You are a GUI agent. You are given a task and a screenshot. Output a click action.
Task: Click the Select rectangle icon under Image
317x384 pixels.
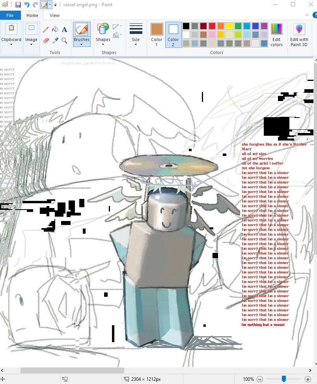coord(31,28)
